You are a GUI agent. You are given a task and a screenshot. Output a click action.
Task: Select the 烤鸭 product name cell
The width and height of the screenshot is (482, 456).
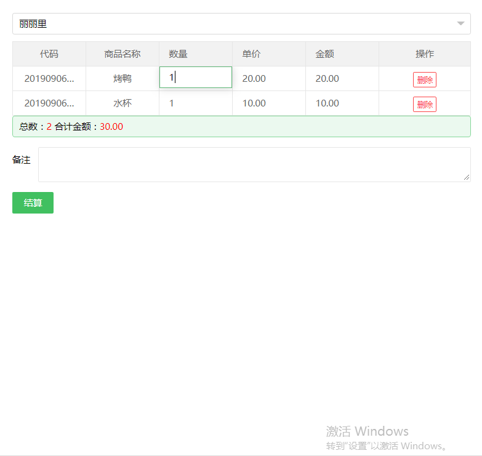123,79
